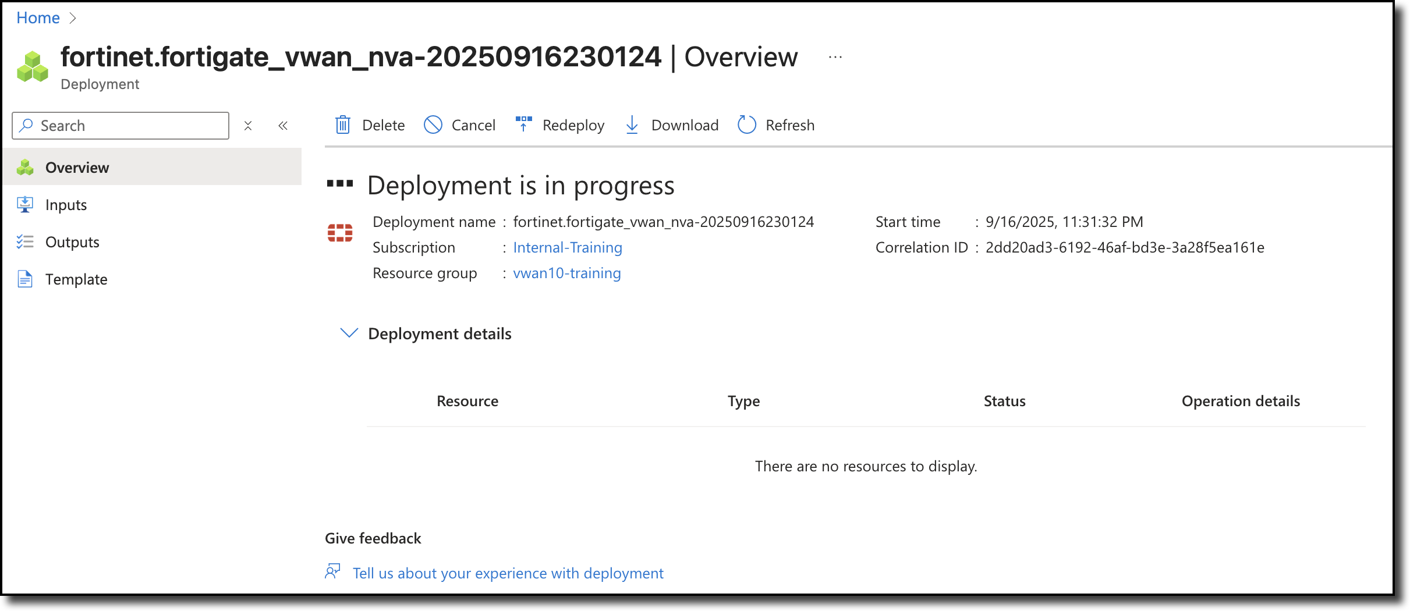Open the vwan10-training resource group link
The height and width of the screenshot is (611, 1410).
(566, 273)
